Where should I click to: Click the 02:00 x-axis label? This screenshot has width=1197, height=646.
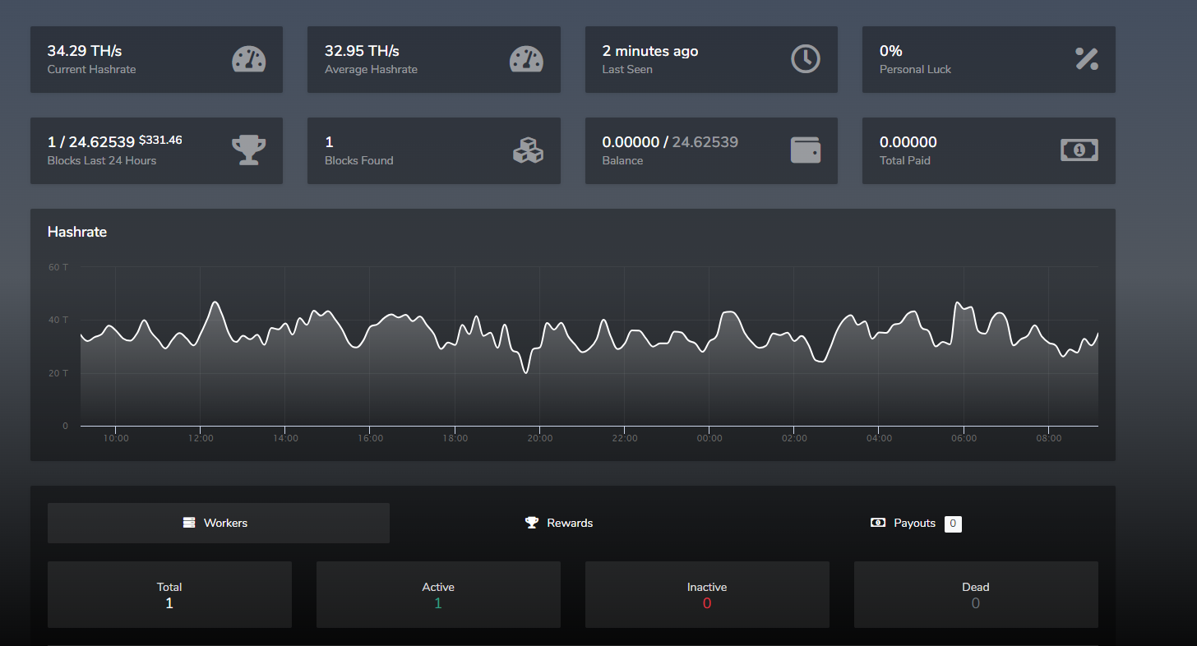[x=794, y=438]
